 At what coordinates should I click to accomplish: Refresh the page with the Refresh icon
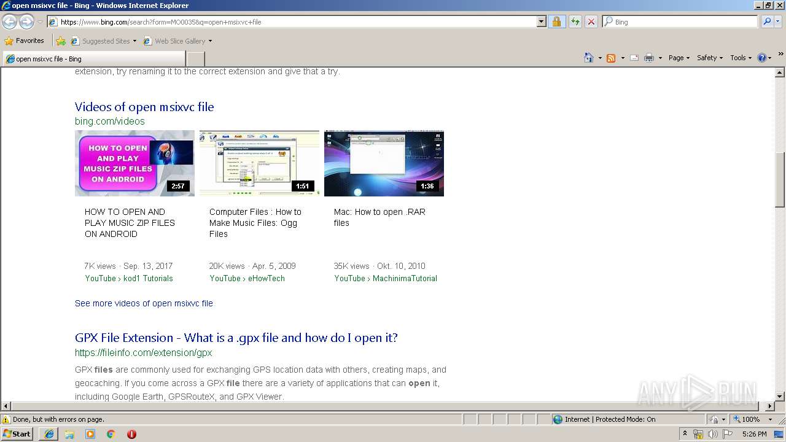[x=575, y=21]
